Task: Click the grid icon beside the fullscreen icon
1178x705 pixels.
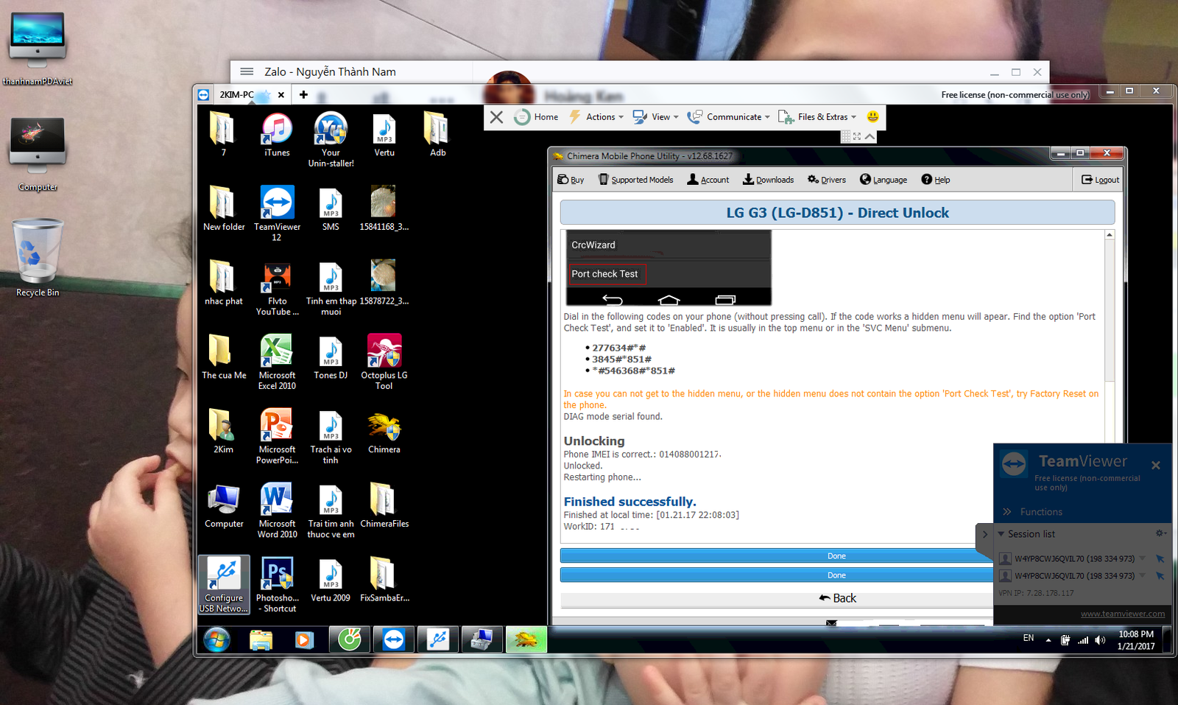Action: point(846,136)
